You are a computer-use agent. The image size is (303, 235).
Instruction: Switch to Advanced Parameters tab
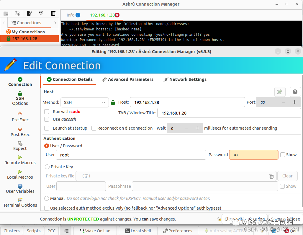click(128, 79)
